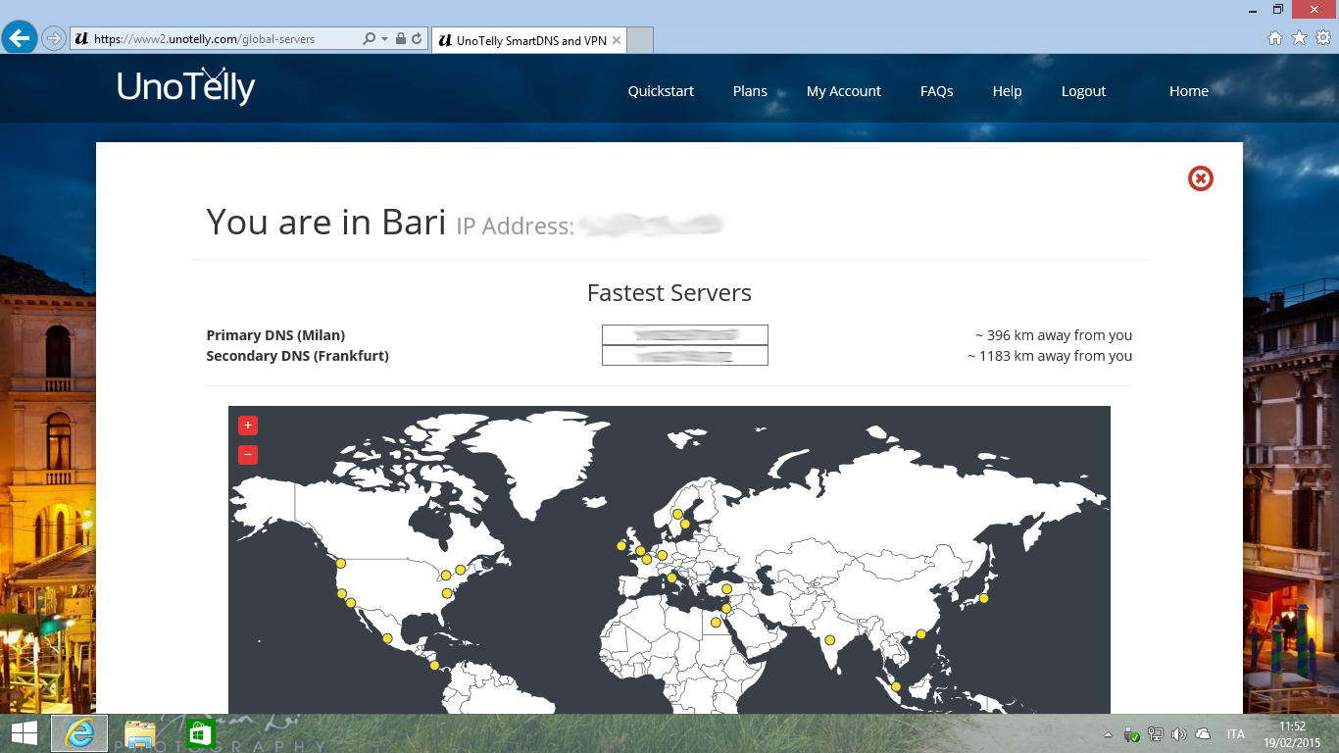This screenshot has width=1339, height=753.
Task: Open the address bar dropdown arrow
Action: point(383,39)
